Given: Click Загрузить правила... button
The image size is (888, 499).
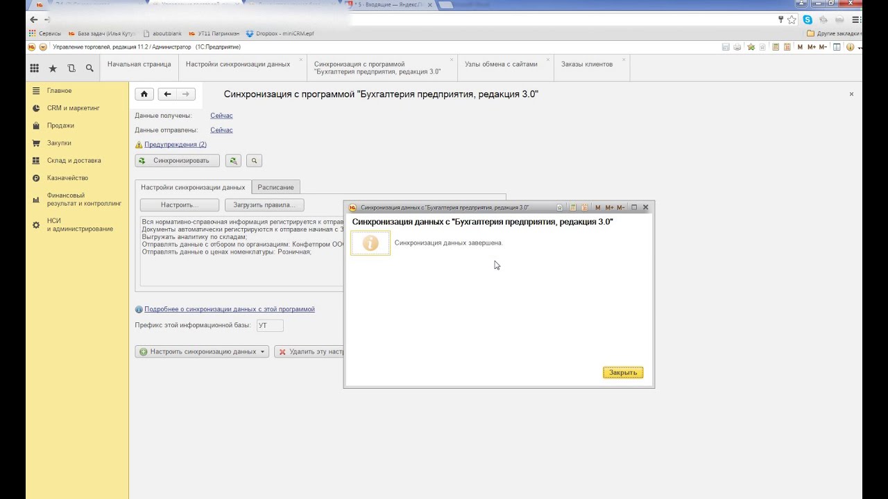Looking at the screenshot, I should click(264, 205).
